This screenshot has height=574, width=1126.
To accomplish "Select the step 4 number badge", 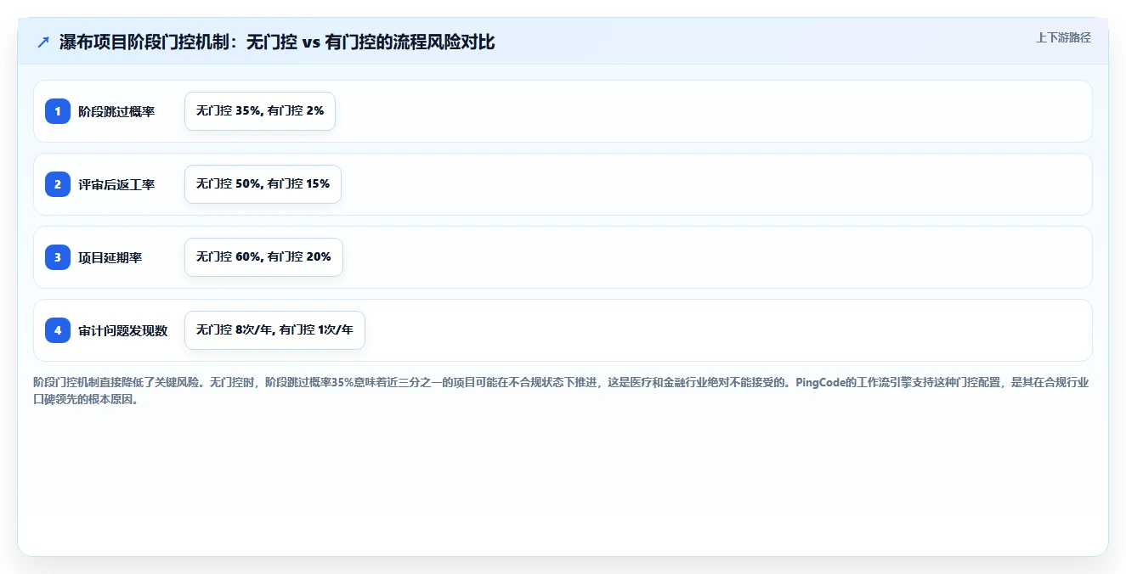I will coord(58,330).
